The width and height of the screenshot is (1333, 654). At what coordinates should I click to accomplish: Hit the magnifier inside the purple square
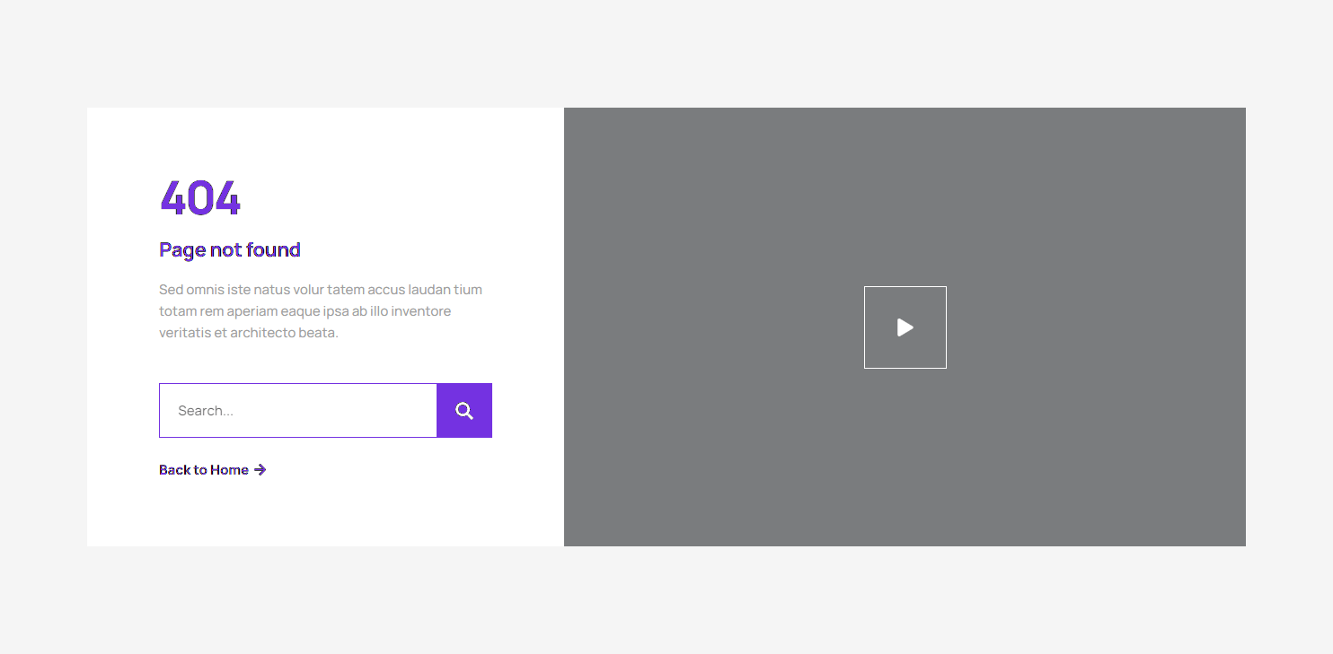[463, 410]
